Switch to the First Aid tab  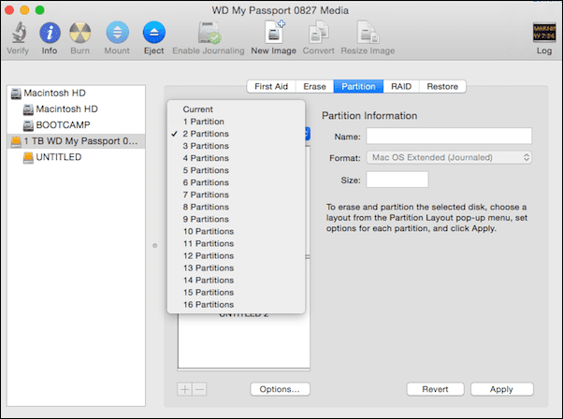(271, 87)
